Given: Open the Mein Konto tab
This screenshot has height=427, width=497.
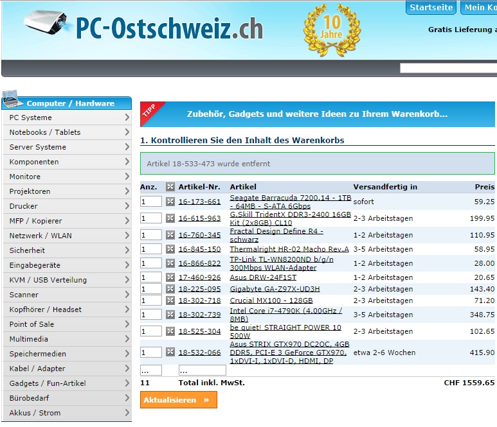Looking at the screenshot, I should pyautogui.click(x=479, y=8).
